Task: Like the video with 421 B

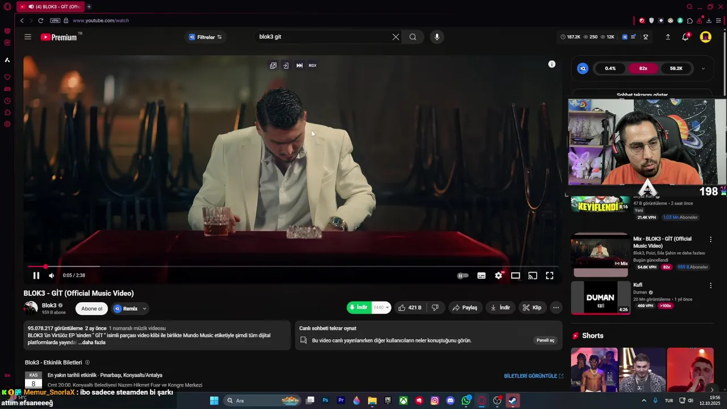Action: (410, 307)
